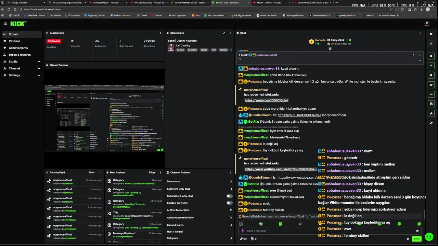Unpin the pinned chat message
Screen dimensions: 438x246
coord(413,55)
